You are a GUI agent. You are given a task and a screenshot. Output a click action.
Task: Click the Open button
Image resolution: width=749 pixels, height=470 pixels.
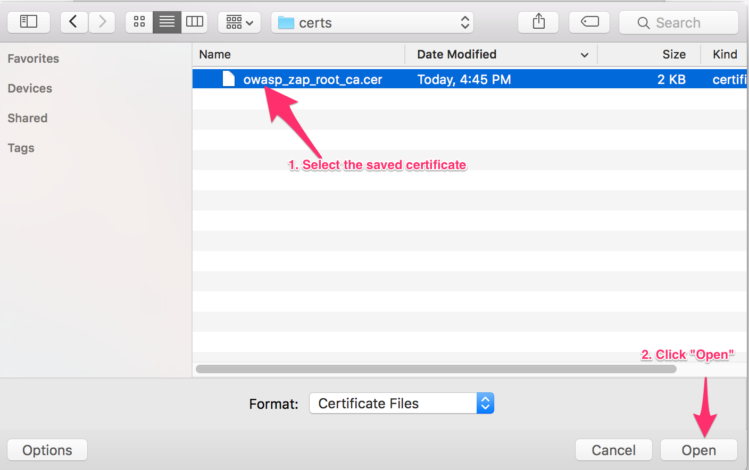pyautogui.click(x=698, y=450)
